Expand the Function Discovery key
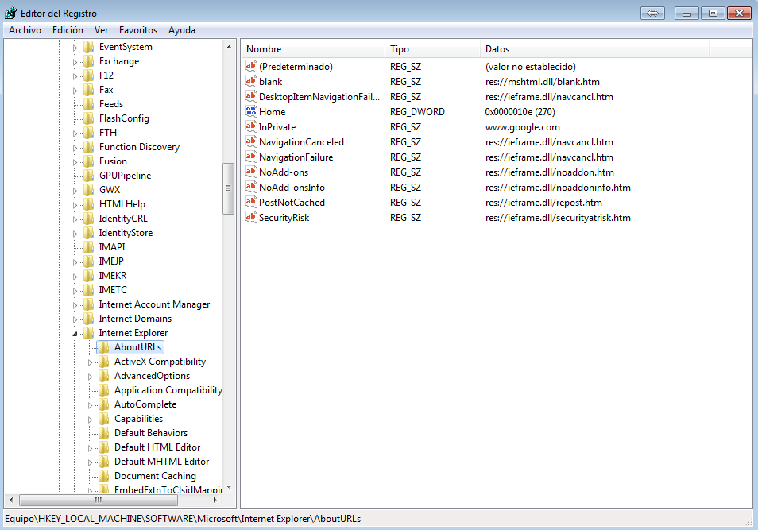Image resolution: width=758 pixels, height=530 pixels. 75,148
